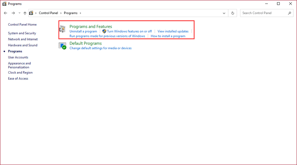Click How to install a program
297x165 pixels.
click(x=168, y=36)
